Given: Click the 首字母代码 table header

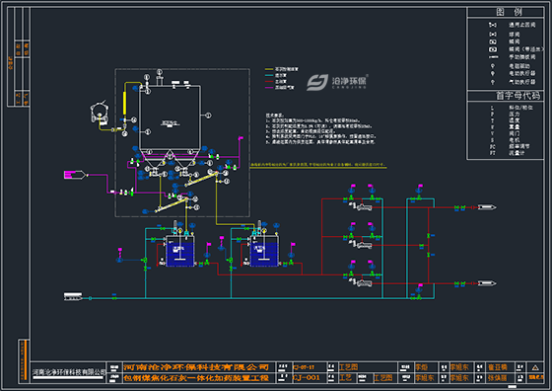Looking at the screenshot, I should pyautogui.click(x=517, y=96).
